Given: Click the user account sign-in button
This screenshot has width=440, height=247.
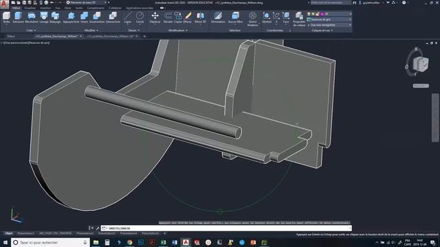Looking at the screenshot, I should tap(371, 3).
